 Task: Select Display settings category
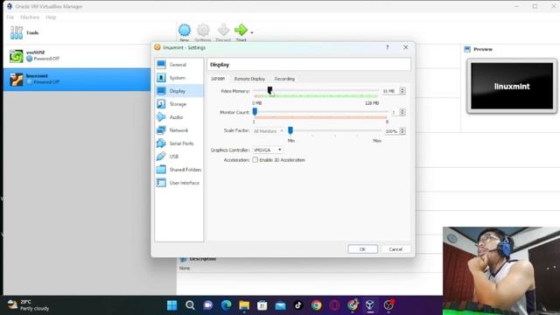[x=178, y=91]
